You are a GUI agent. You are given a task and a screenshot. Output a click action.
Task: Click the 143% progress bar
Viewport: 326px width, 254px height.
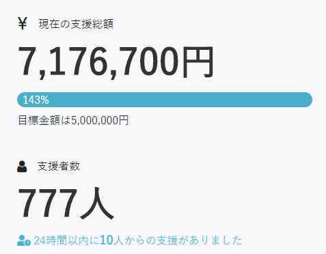(x=165, y=100)
